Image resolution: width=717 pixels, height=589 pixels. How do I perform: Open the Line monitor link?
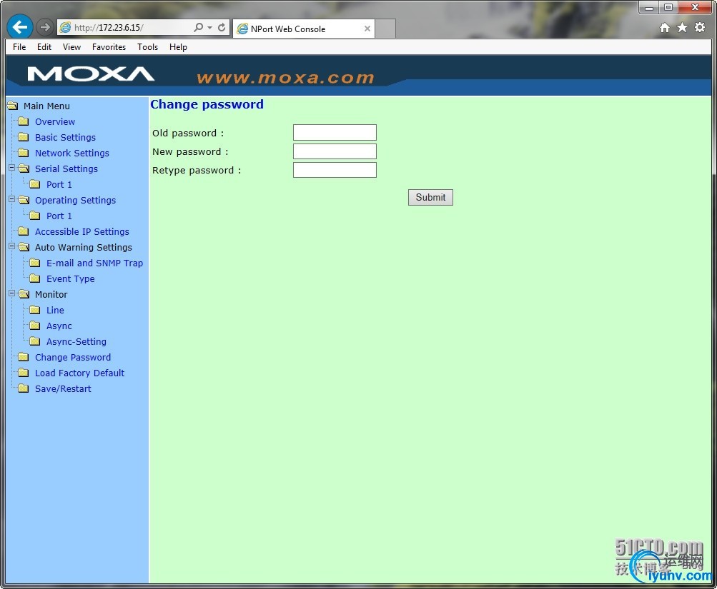pyautogui.click(x=55, y=310)
